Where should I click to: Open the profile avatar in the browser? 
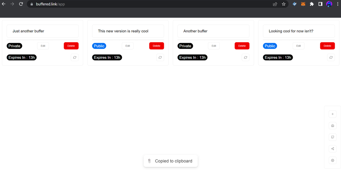(x=329, y=4)
